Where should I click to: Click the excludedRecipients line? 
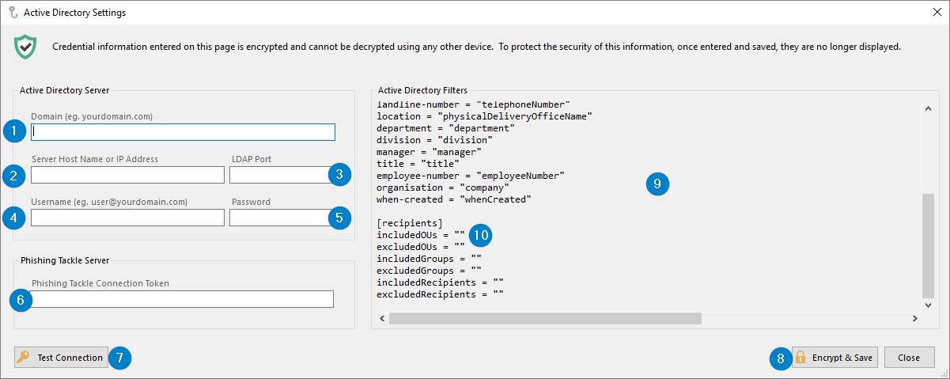(440, 294)
